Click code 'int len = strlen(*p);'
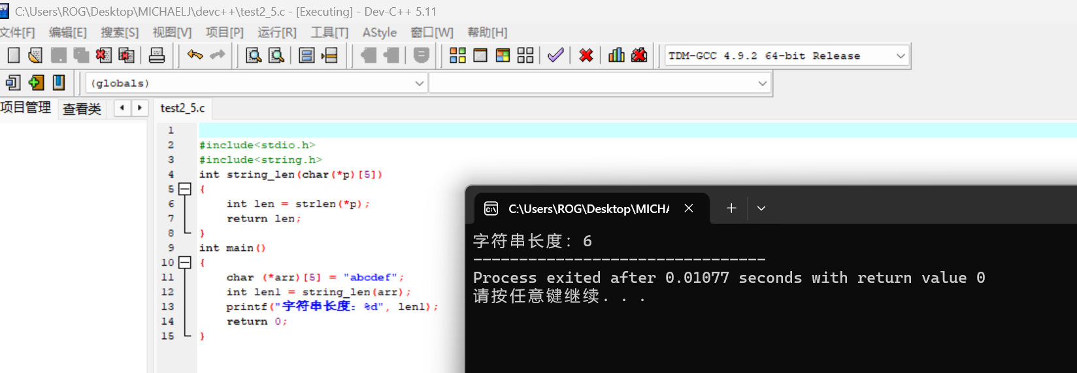The height and width of the screenshot is (373, 1077). tap(298, 204)
